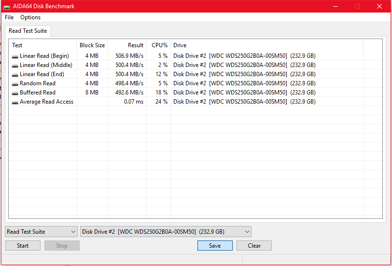Open the Read Test Suite test type dropdown

click(41, 232)
